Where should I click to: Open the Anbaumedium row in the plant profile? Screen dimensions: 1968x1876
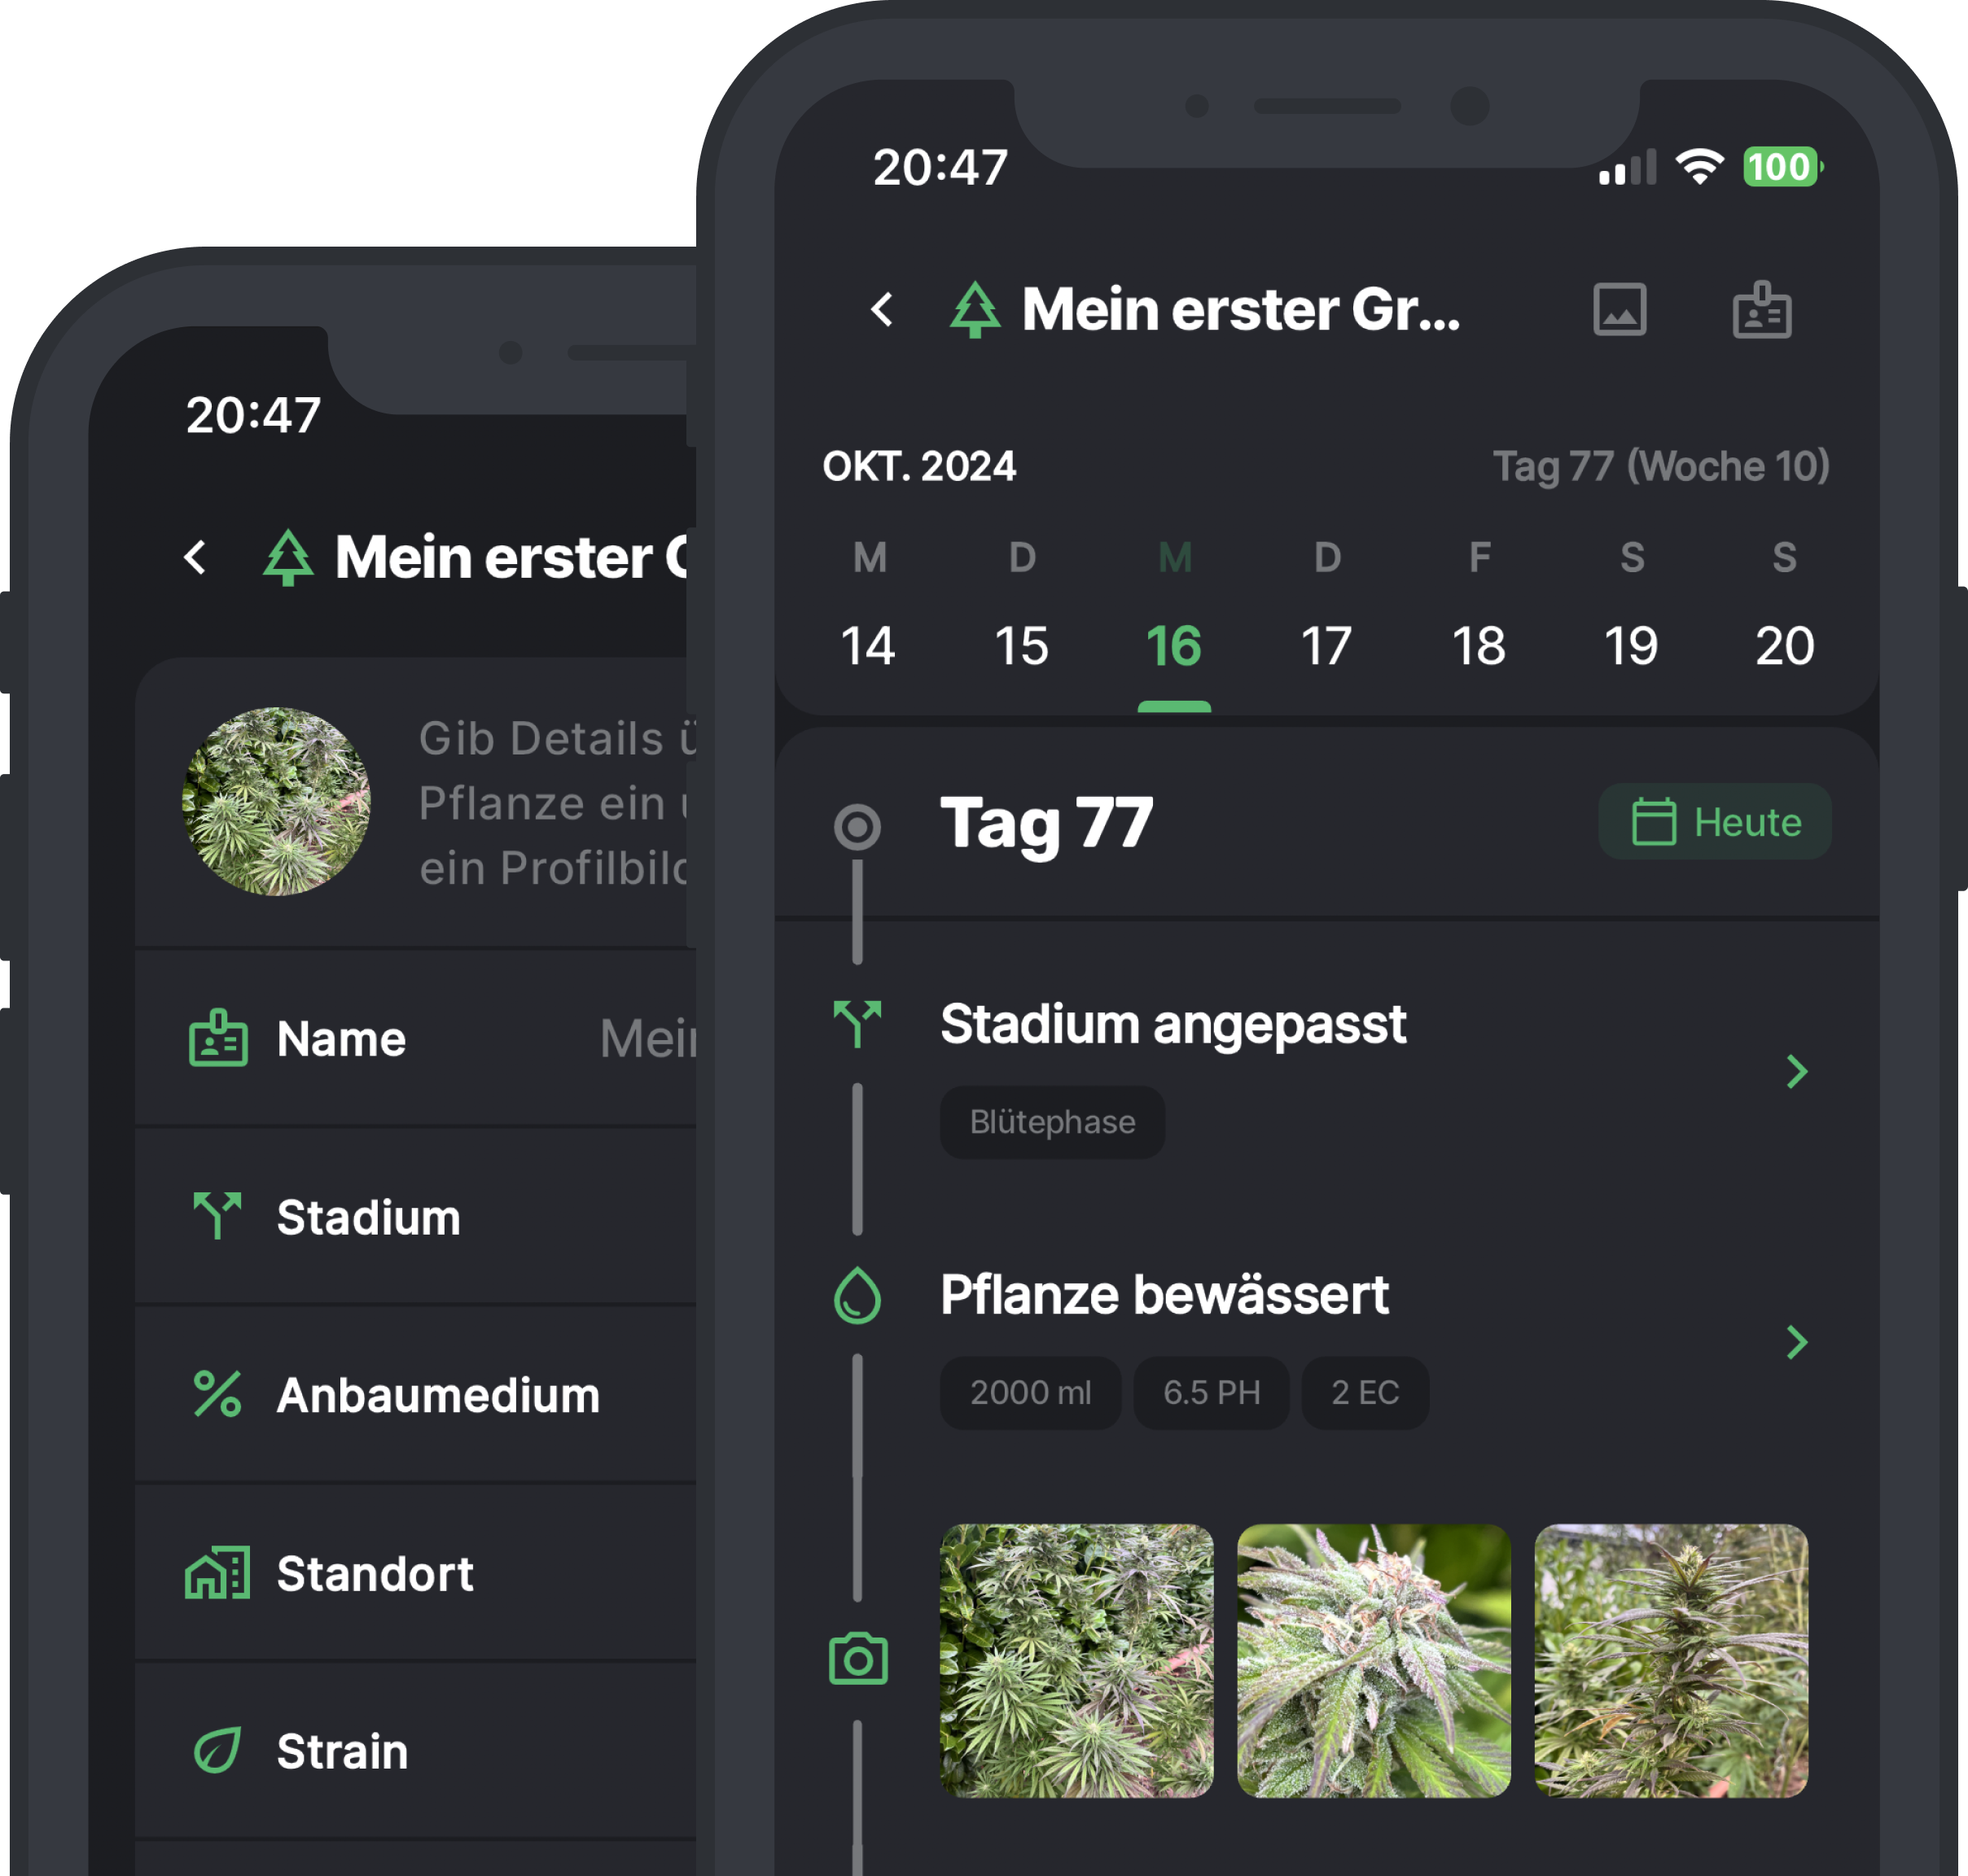point(415,1395)
